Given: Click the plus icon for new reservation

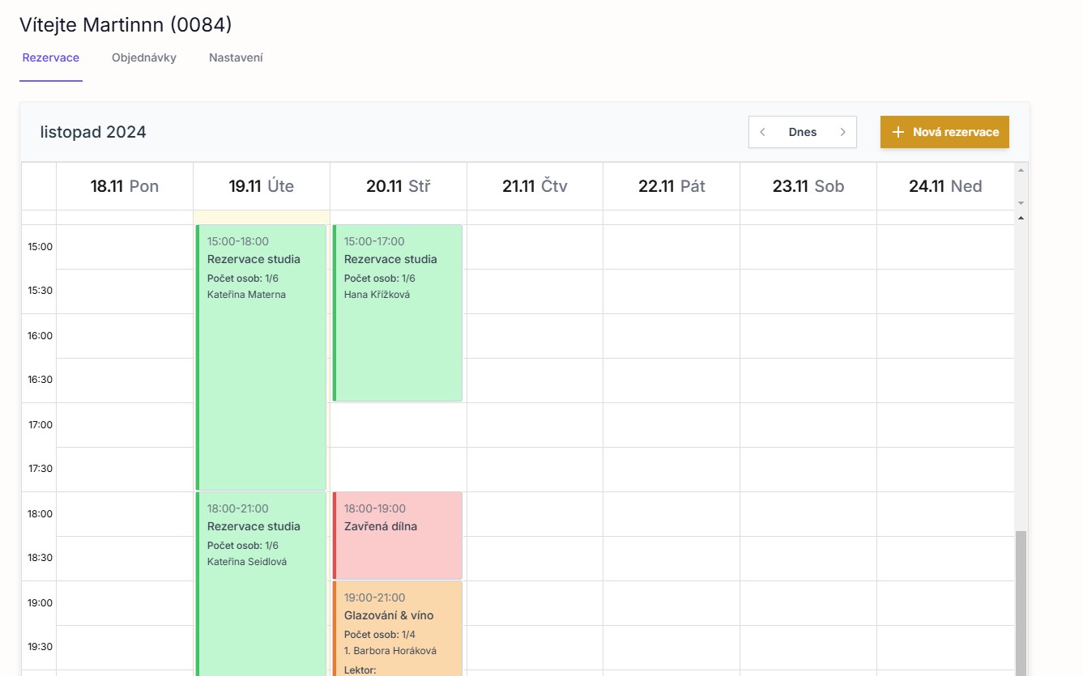Looking at the screenshot, I should [x=898, y=132].
